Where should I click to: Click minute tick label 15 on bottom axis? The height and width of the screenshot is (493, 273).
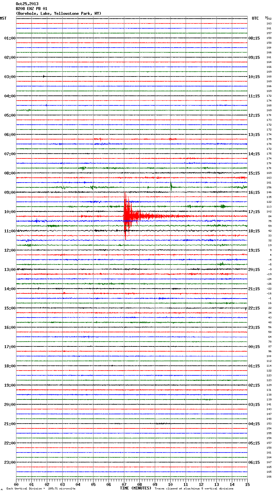pyautogui.click(x=247, y=484)
